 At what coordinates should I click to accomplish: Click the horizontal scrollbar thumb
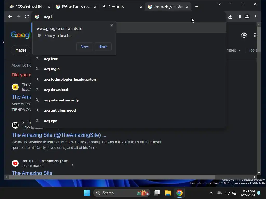[x=112, y=177]
